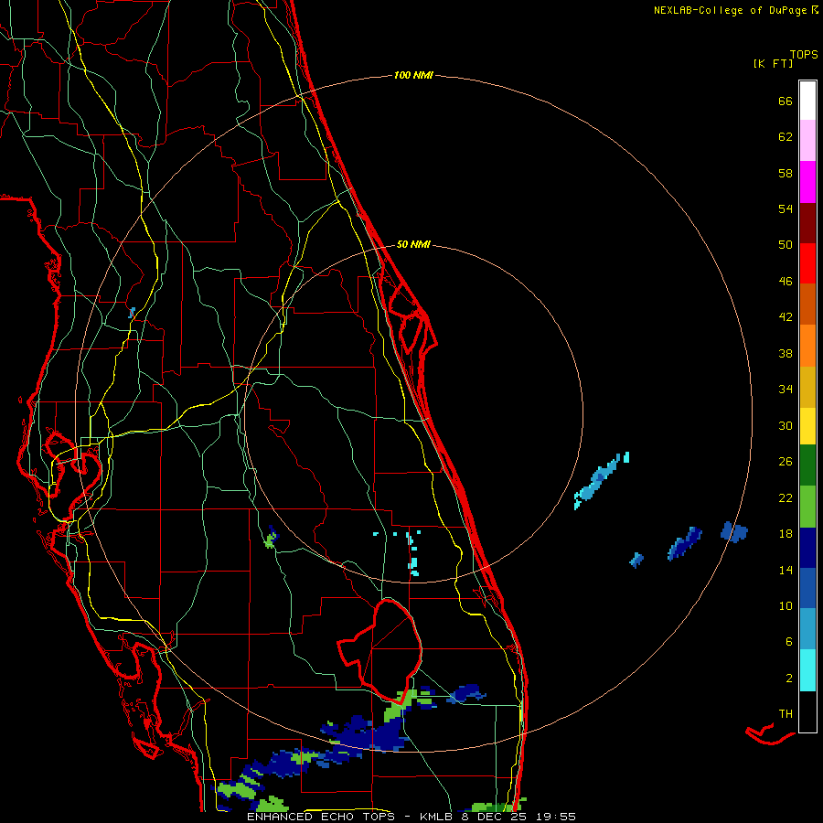
Task: Click the 50 NMI range ring label
Action: (413, 244)
